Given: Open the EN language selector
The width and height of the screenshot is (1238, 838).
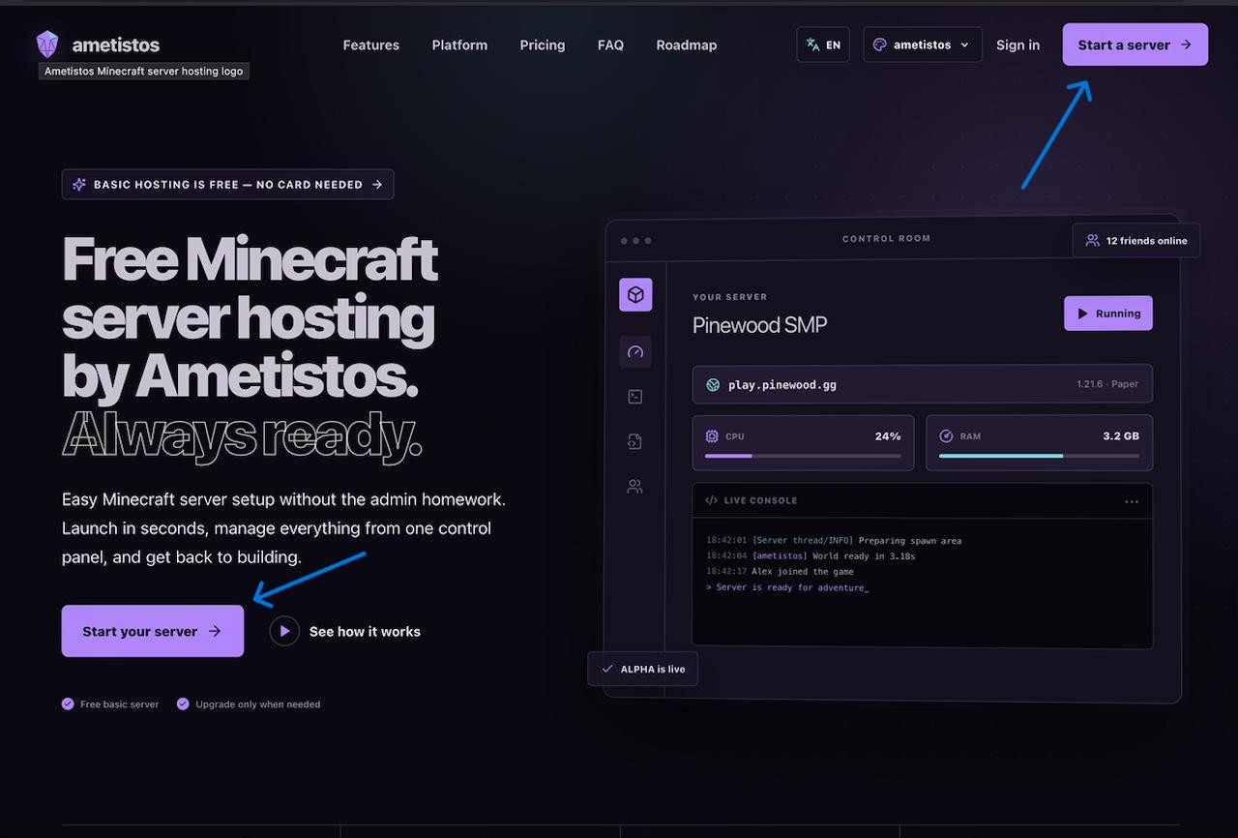Looking at the screenshot, I should [823, 45].
